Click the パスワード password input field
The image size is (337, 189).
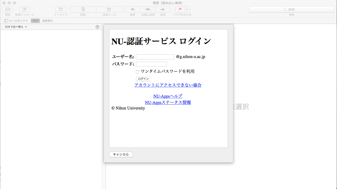[x=151, y=64]
